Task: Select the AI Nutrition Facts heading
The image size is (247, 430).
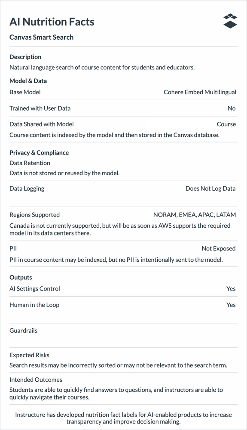Action: 52,22
